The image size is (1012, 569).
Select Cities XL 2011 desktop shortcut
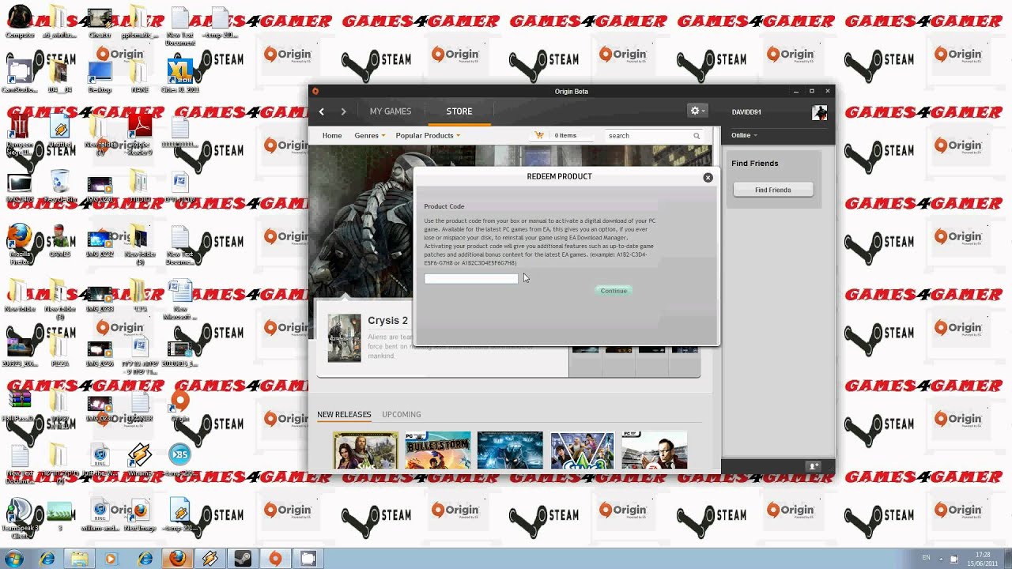pyautogui.click(x=179, y=77)
